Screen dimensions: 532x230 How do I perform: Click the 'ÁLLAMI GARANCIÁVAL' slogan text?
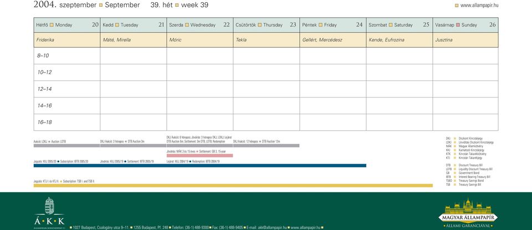tap(468, 226)
